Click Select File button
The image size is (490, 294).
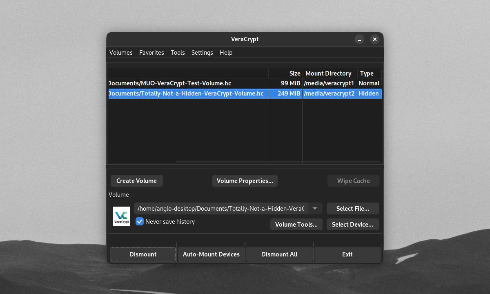(x=353, y=209)
